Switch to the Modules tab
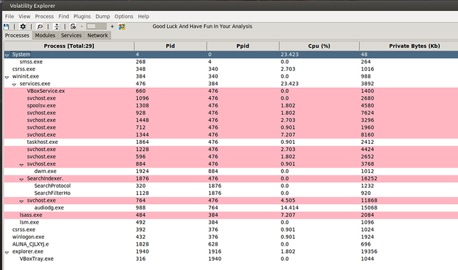 coord(45,35)
